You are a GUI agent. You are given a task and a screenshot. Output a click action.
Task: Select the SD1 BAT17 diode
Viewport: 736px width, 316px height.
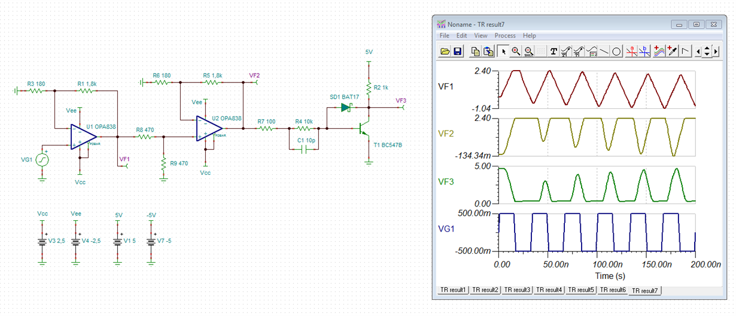(x=345, y=108)
